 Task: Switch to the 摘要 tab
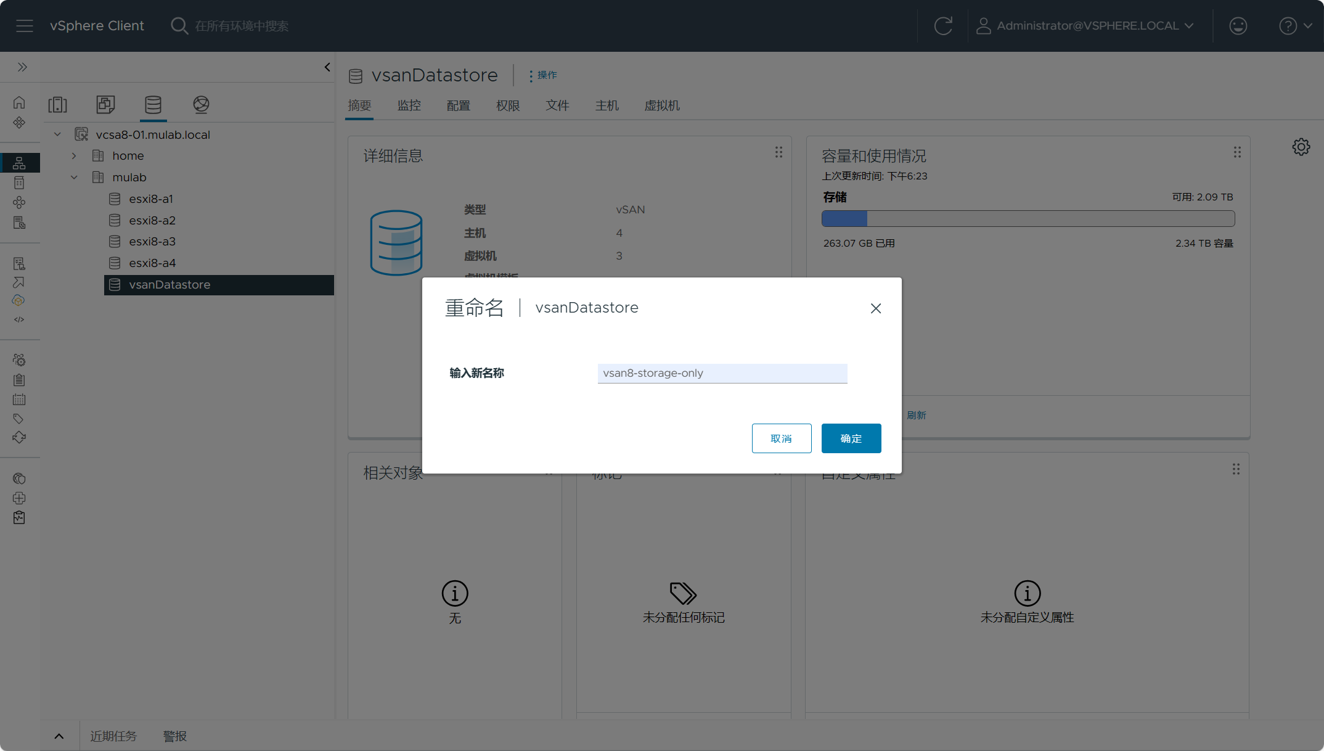(359, 105)
